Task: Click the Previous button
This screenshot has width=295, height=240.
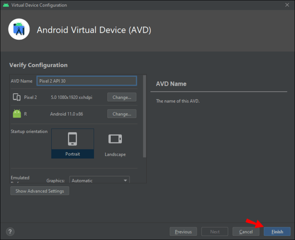Action: tap(183, 232)
